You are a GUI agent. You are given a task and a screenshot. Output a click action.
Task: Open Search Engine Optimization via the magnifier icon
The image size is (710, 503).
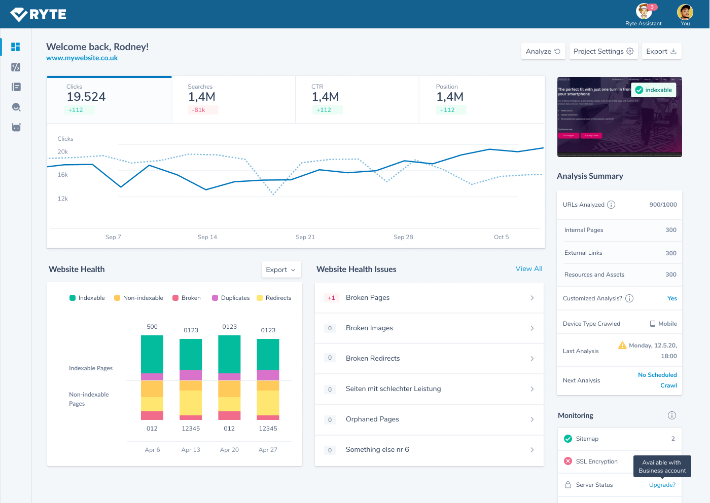(x=16, y=107)
